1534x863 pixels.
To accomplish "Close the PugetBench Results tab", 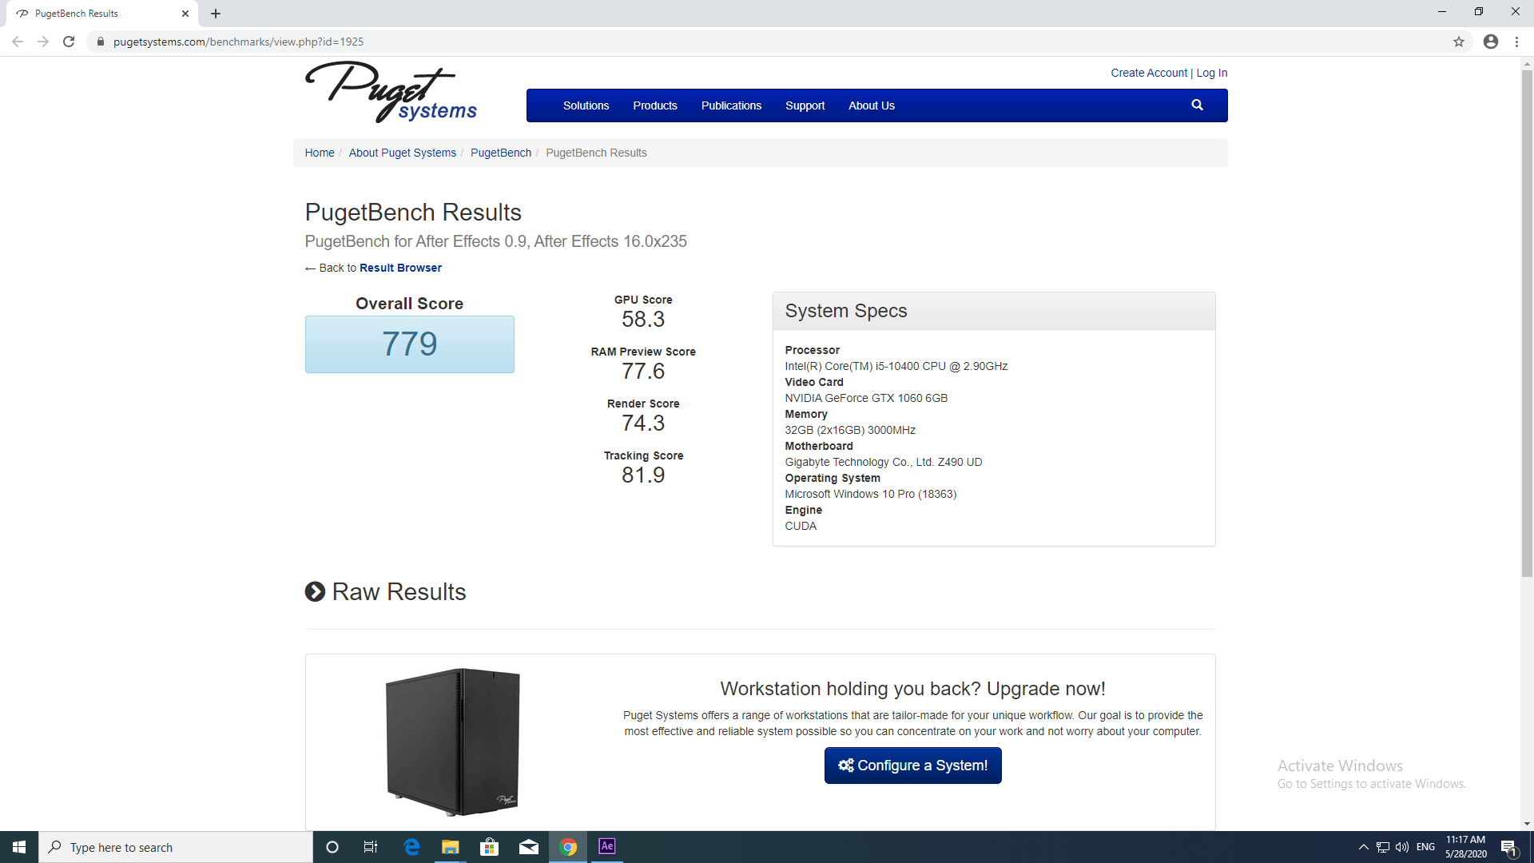I will click(x=185, y=14).
